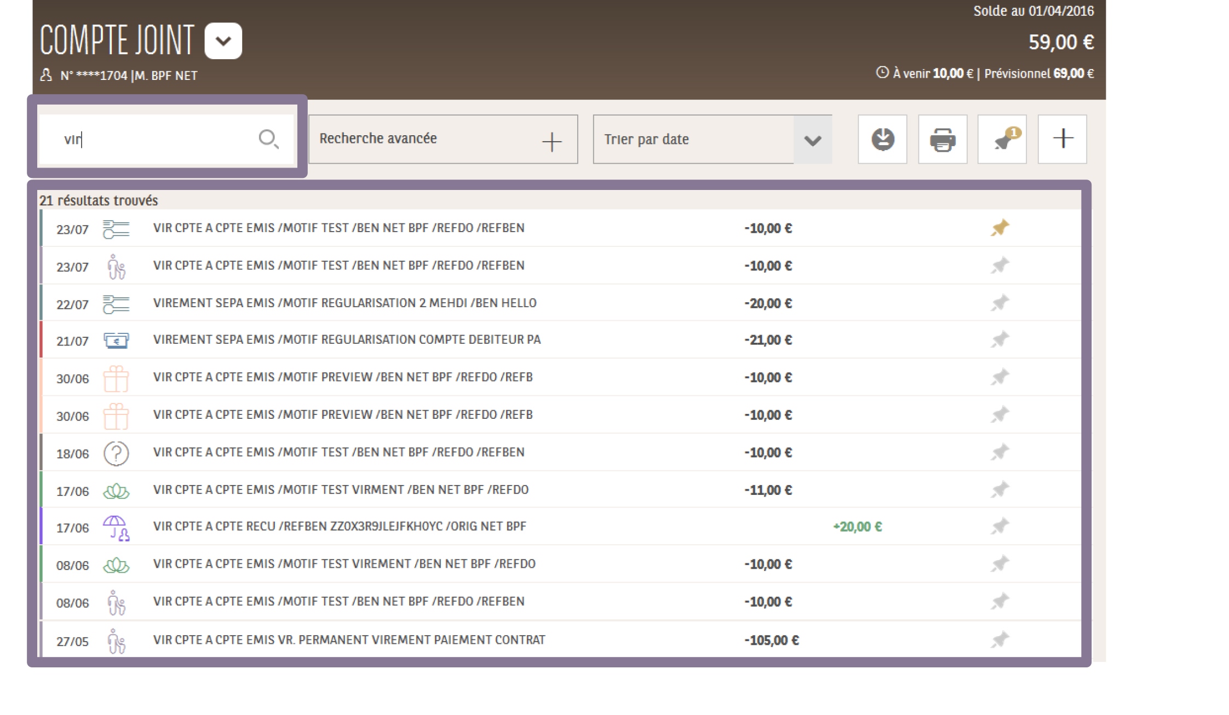
Task: Open 21/07 virement SEPA -21,00 € row
Action: coord(346,340)
